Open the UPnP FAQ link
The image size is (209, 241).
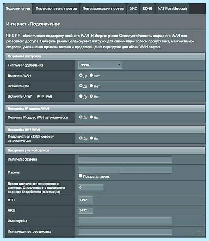pyautogui.click(x=44, y=96)
